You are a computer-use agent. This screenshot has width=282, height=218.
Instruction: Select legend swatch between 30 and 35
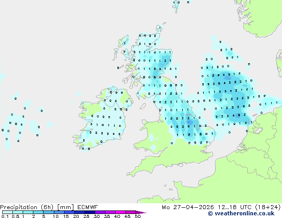[x=100, y=212]
